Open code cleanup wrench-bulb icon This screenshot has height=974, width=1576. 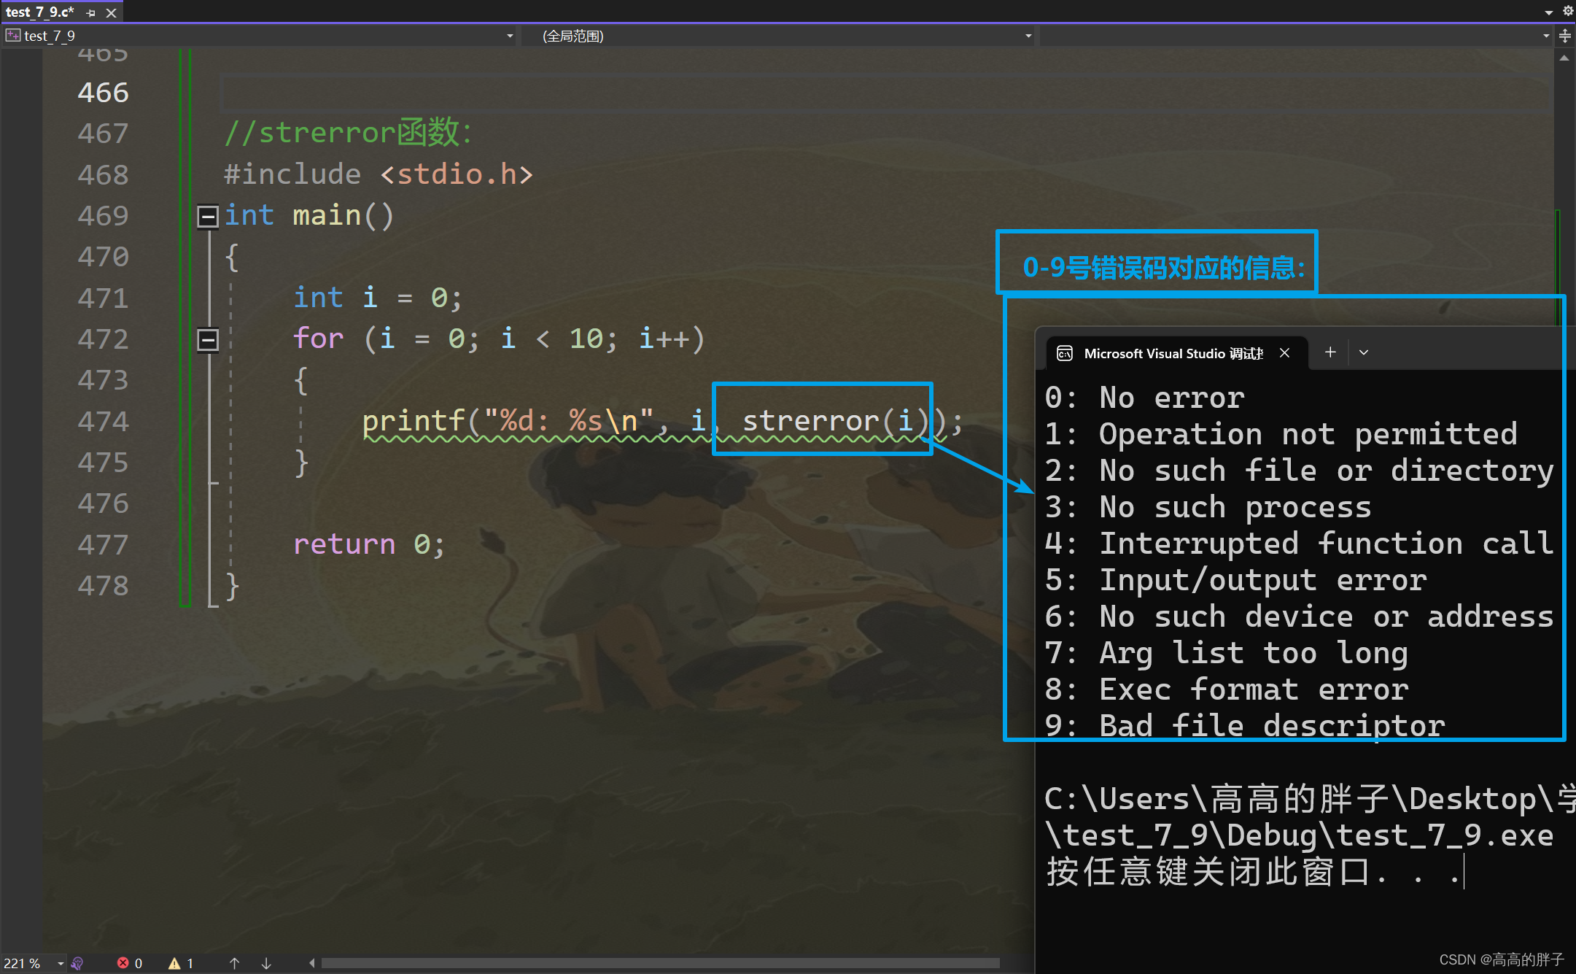(77, 963)
